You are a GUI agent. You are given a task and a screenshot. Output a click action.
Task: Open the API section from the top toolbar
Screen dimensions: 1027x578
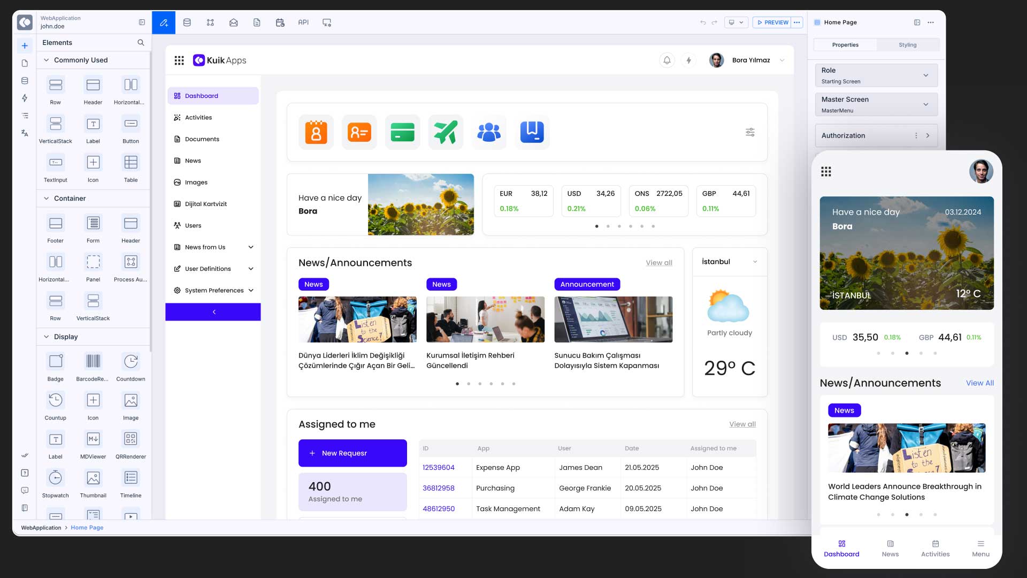pos(303,22)
